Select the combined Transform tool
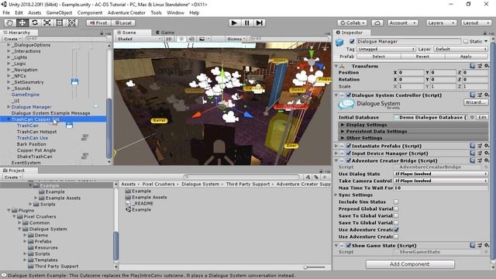496x279 pixels. coord(72,22)
